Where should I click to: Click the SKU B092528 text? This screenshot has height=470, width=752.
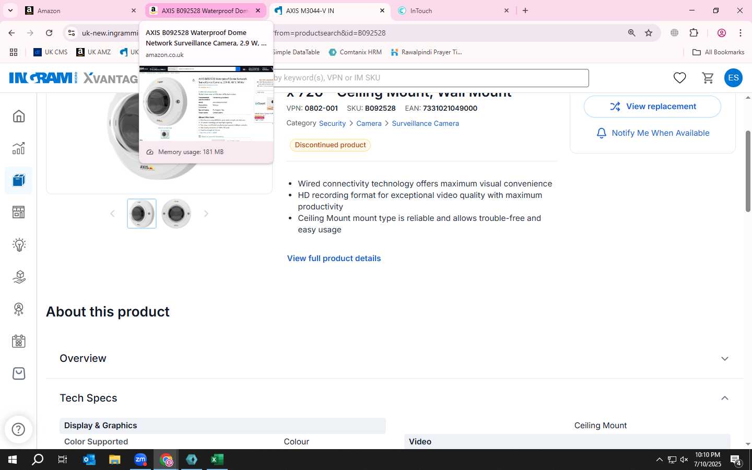371,109
